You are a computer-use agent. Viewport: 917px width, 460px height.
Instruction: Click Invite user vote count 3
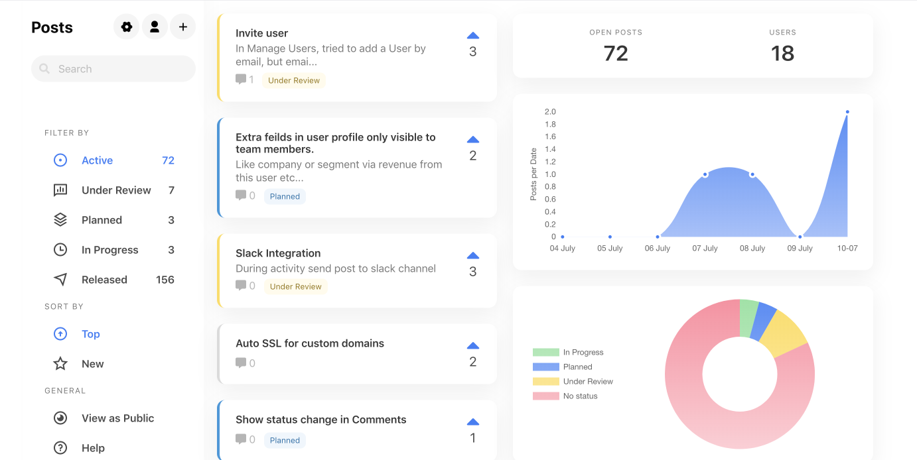click(x=473, y=52)
